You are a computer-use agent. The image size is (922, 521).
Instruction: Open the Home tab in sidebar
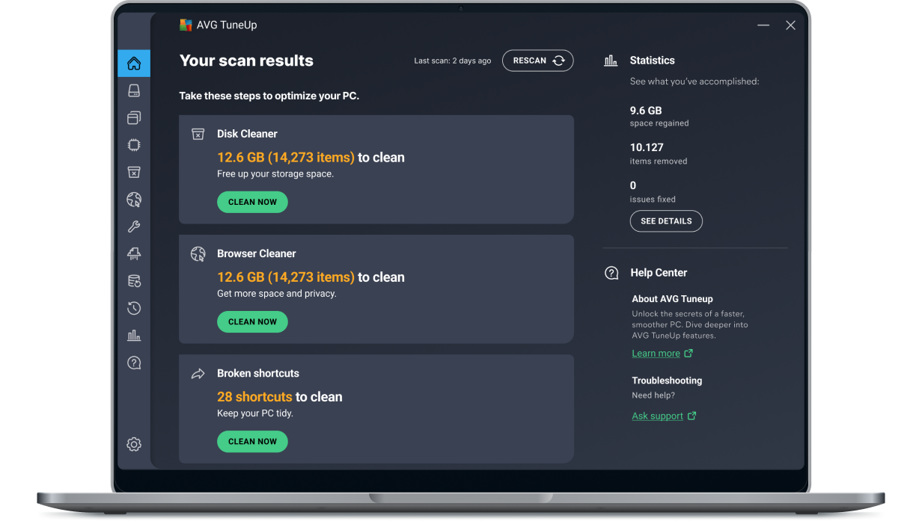[x=134, y=64]
